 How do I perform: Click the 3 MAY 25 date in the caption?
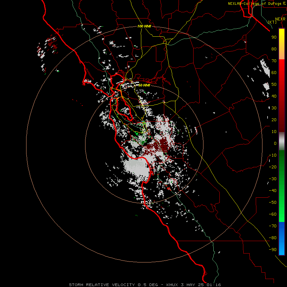coord(192,285)
